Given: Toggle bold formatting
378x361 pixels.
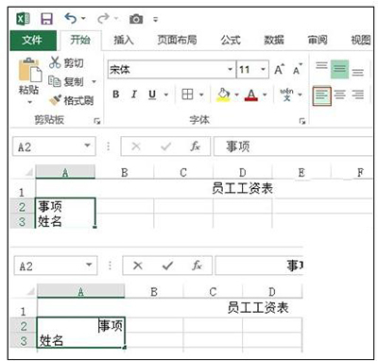Looking at the screenshot, I should [x=115, y=95].
